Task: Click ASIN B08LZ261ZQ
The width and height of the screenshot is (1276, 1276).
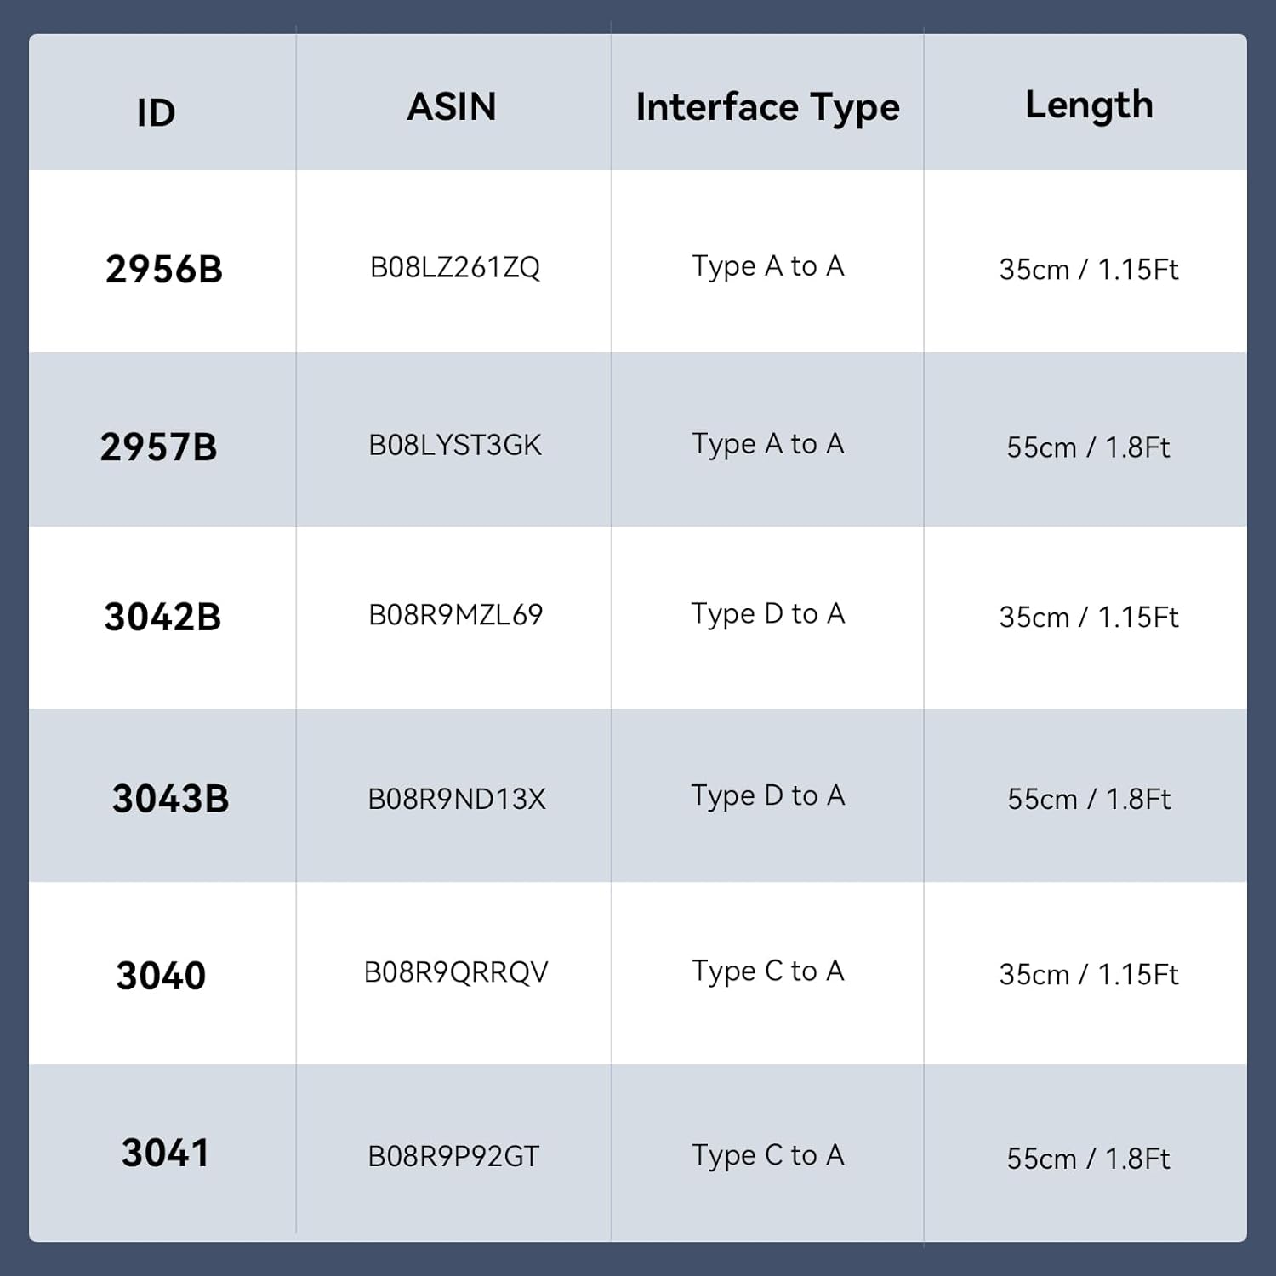Action: tap(455, 268)
